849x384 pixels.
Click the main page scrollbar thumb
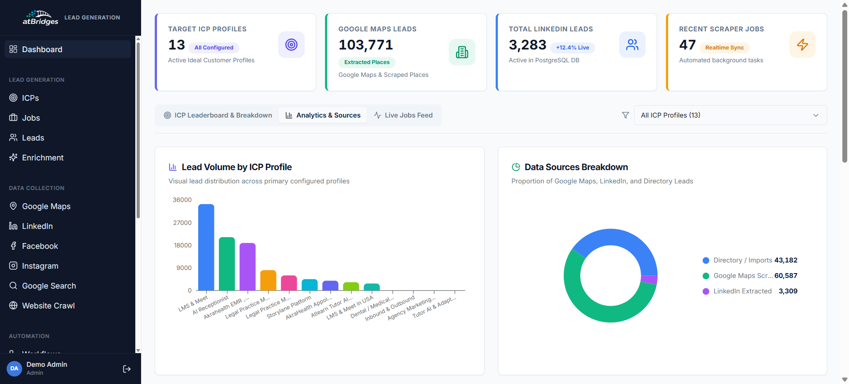pos(845,86)
